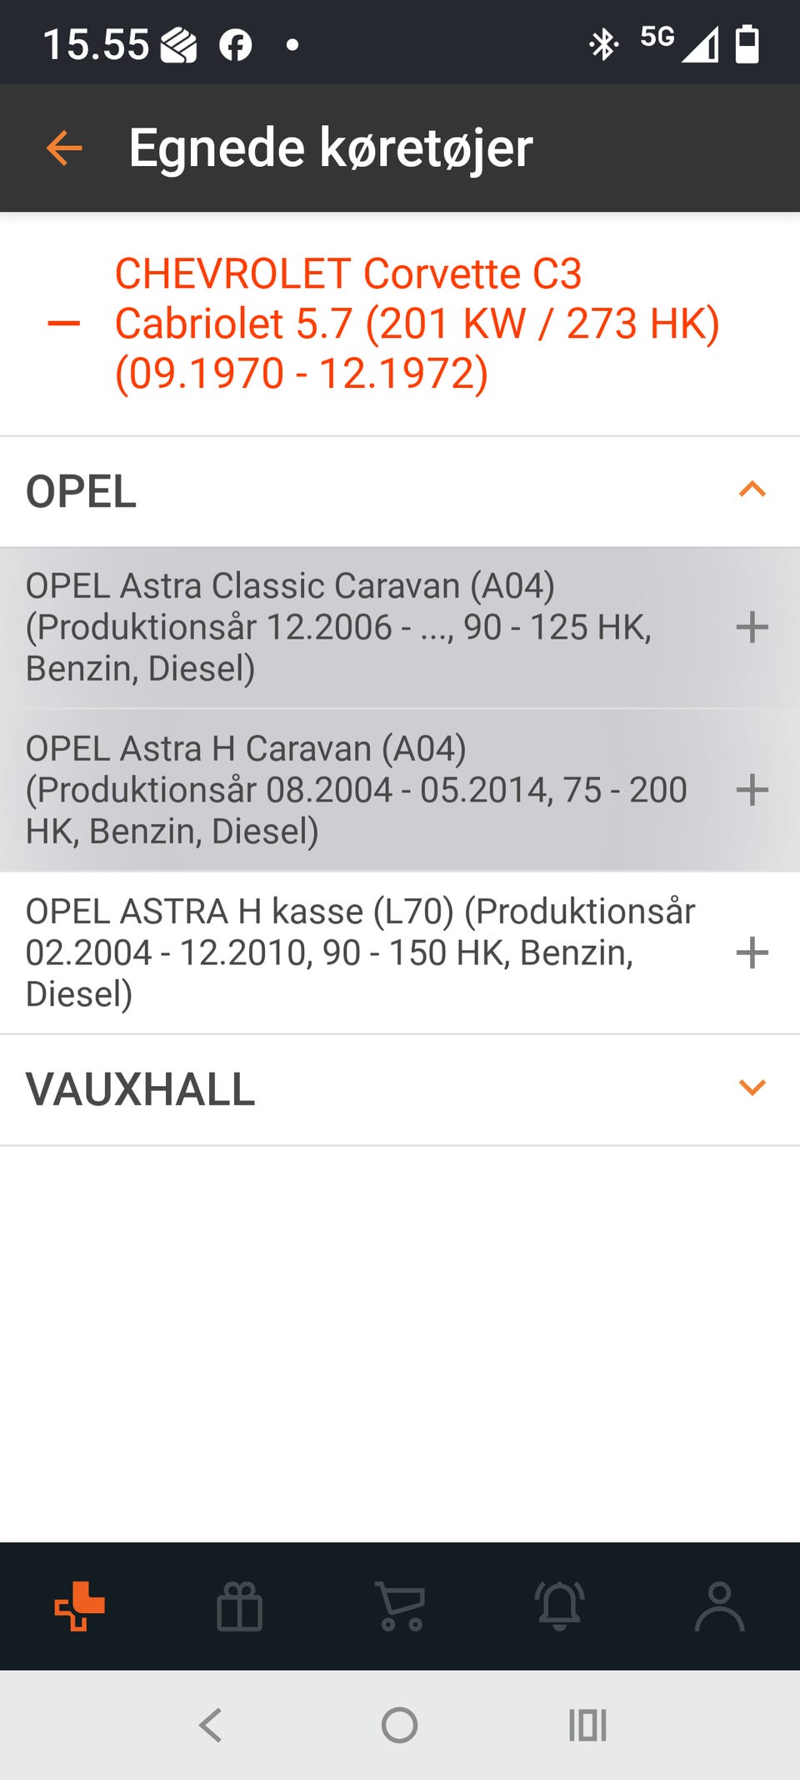This screenshot has width=800, height=1780.
Task: Open Android recent apps button
Action: pos(587,1725)
